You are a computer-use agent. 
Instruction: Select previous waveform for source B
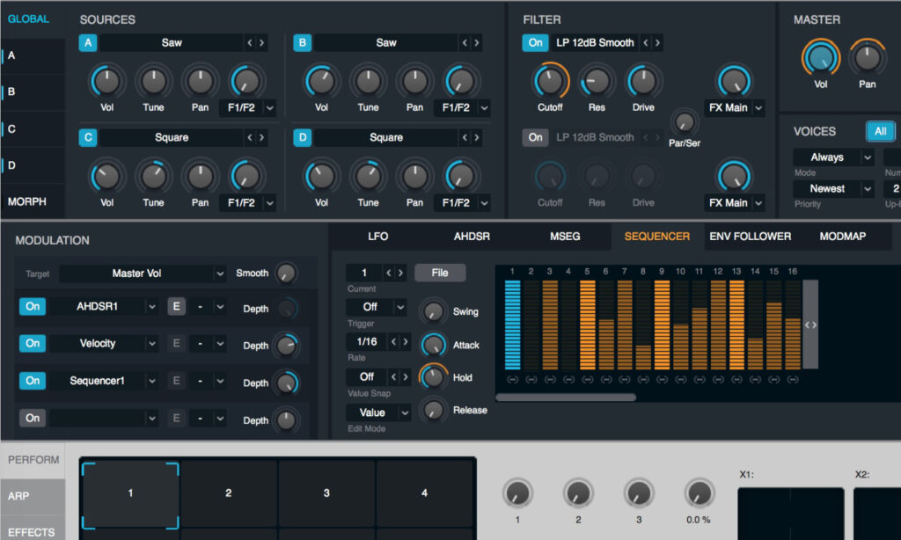click(465, 42)
